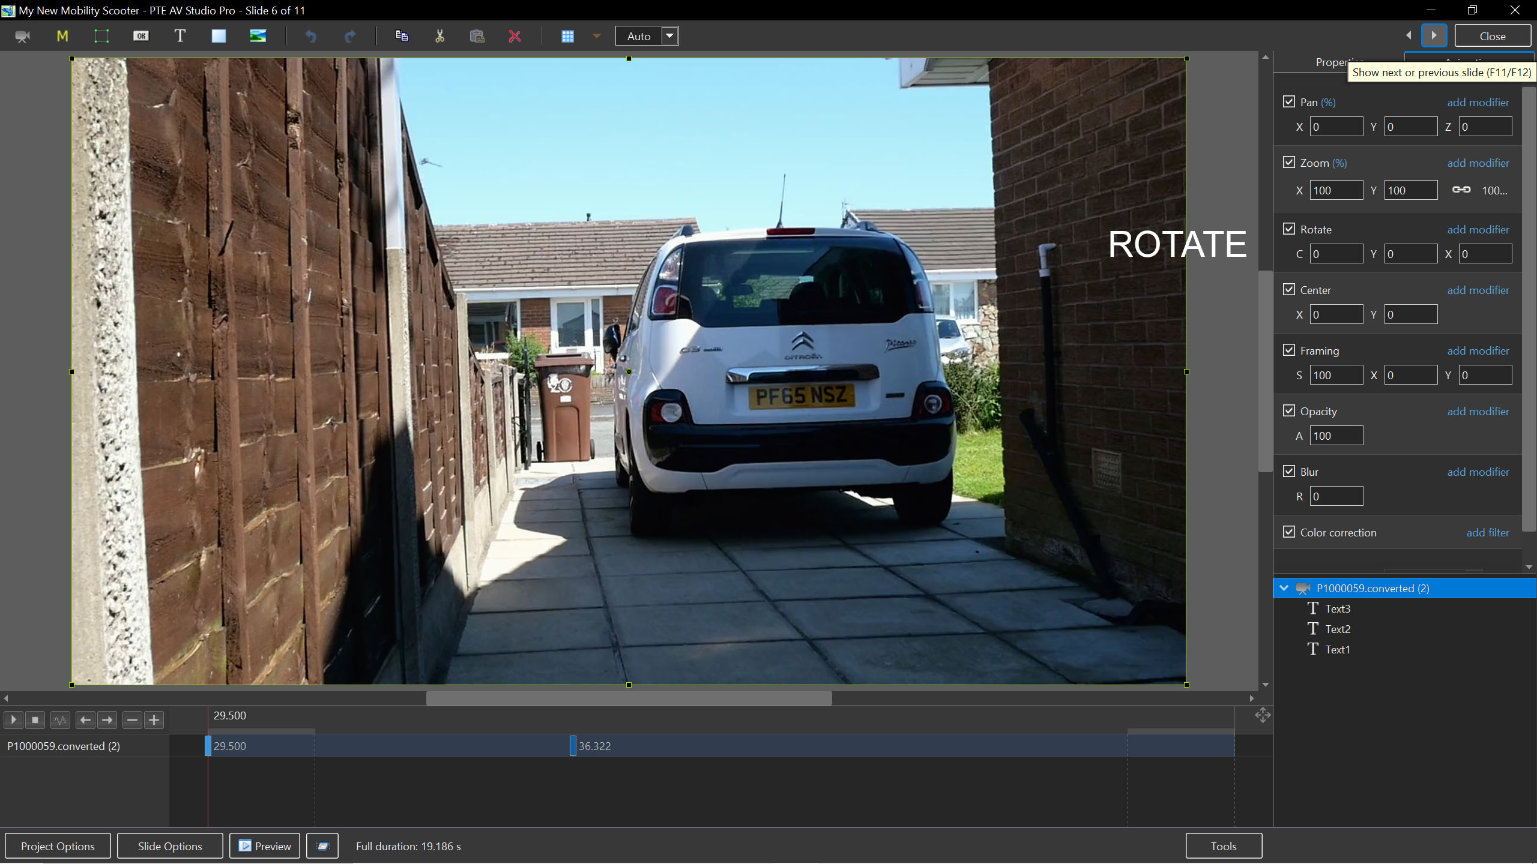
Task: Delete object with red X icon
Action: 515,36
